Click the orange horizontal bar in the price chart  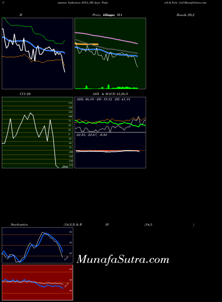(x=87, y=44)
